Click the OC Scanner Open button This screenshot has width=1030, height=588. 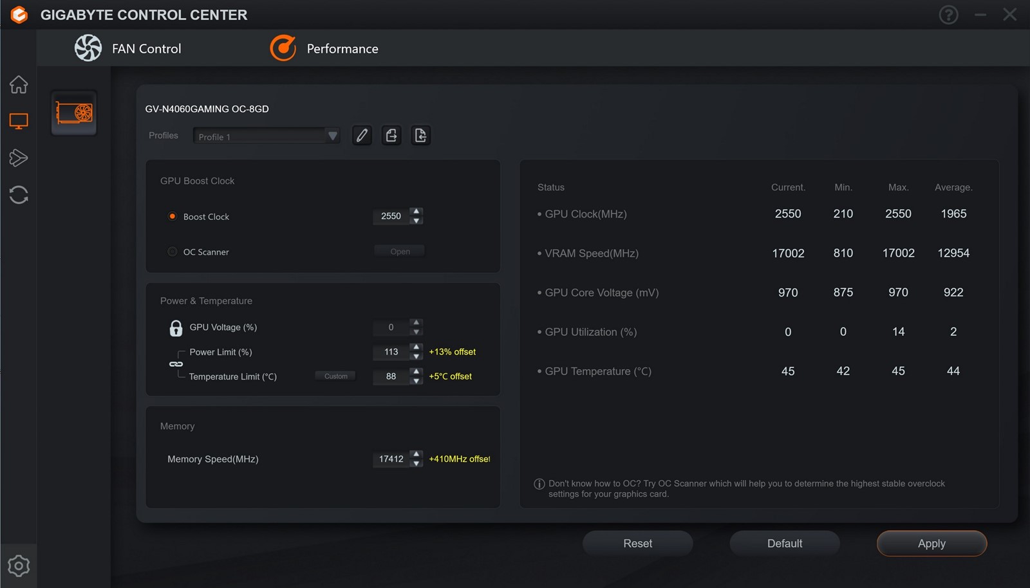pos(400,252)
